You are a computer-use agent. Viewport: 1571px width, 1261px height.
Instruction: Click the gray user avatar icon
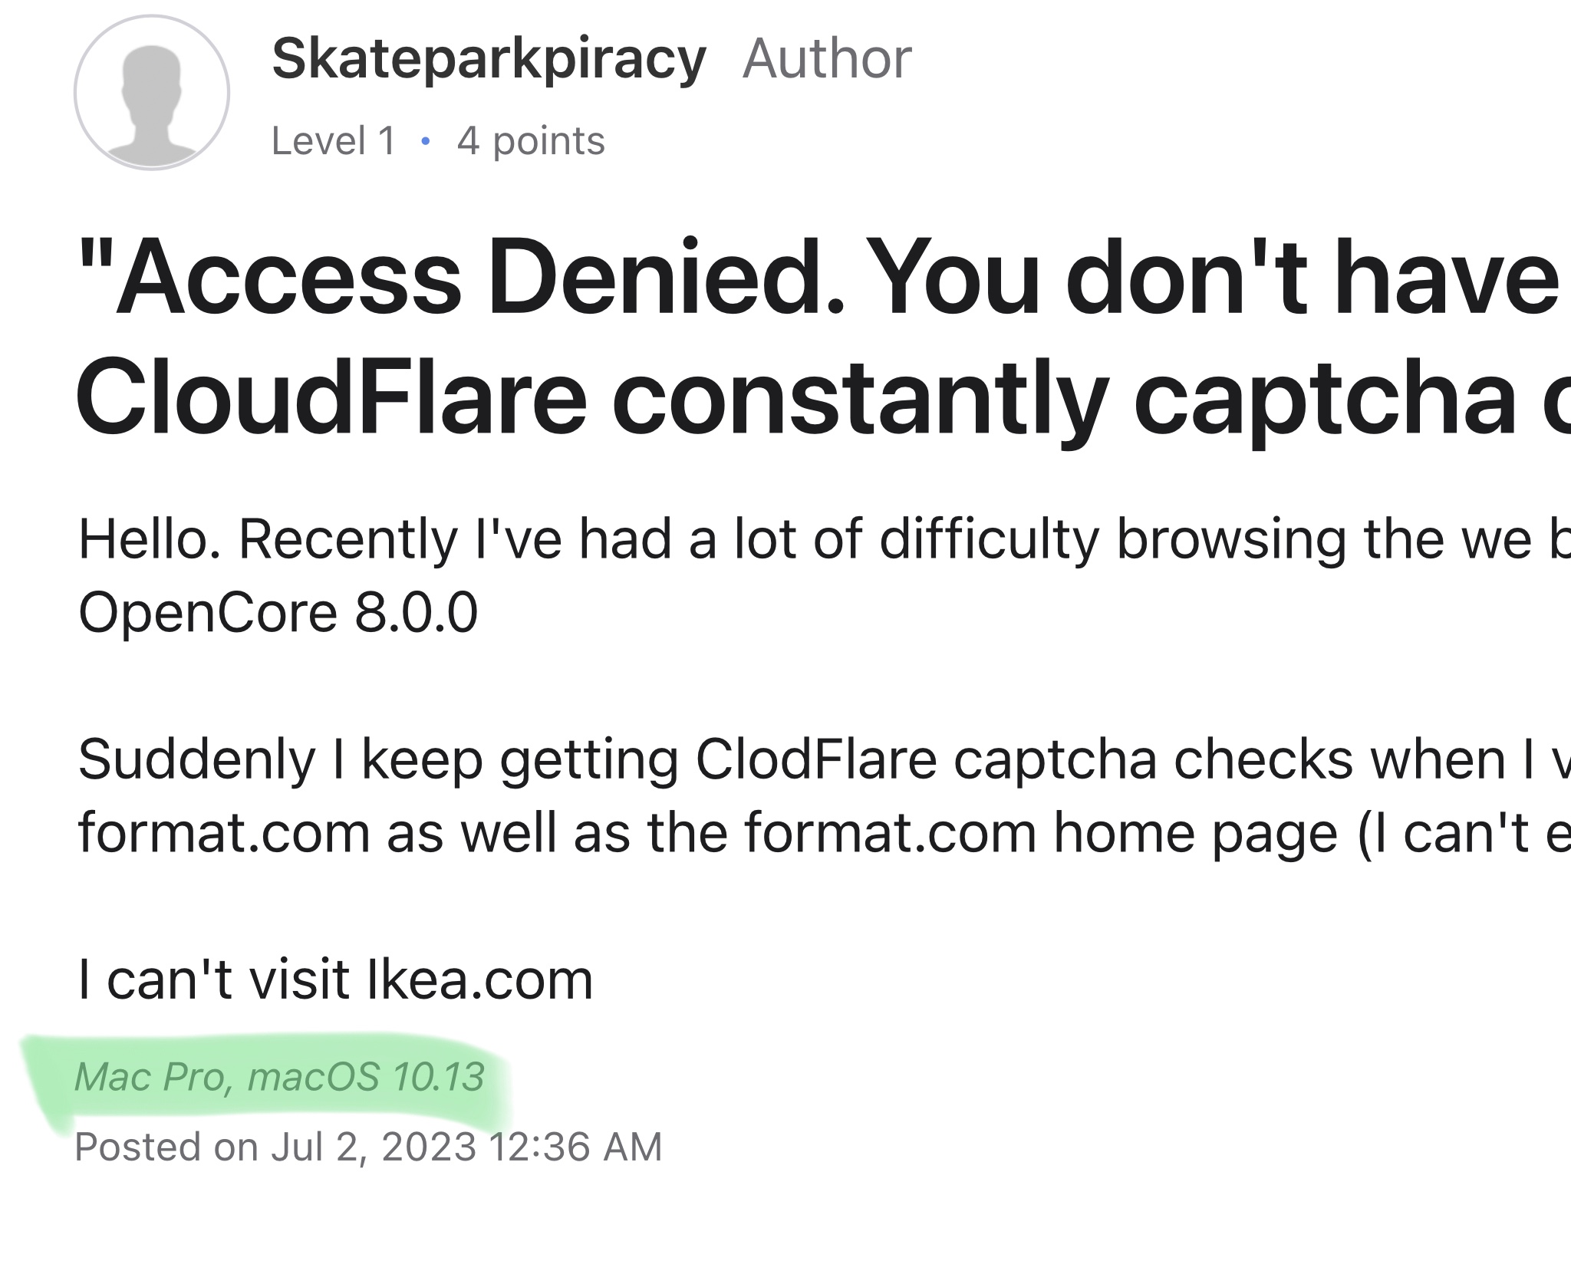coord(152,93)
